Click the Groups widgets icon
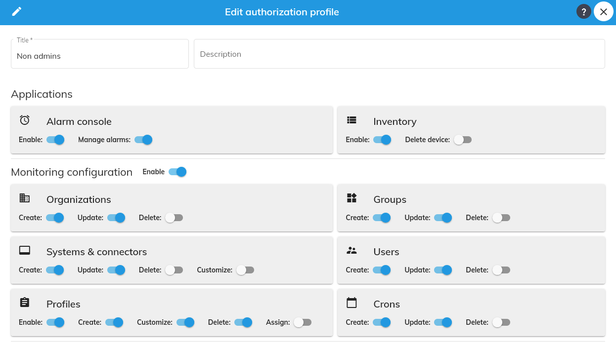Image resolution: width=616 pixels, height=345 pixels. [x=352, y=198]
